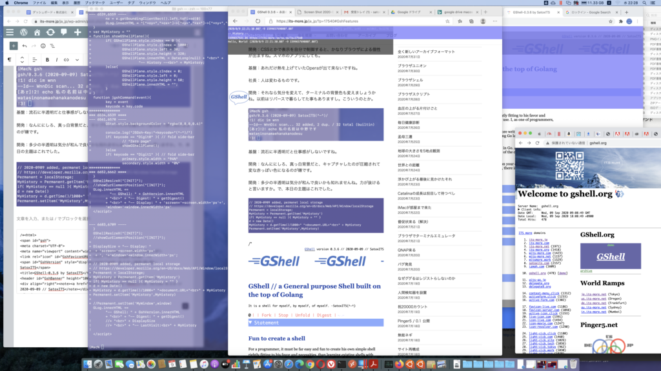Image resolution: width=661 pixels, height=371 pixels.
Task: Click the Fork link on GShell page
Action: click(x=265, y=315)
